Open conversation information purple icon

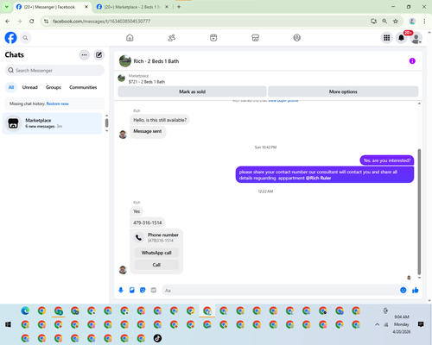pyautogui.click(x=412, y=61)
